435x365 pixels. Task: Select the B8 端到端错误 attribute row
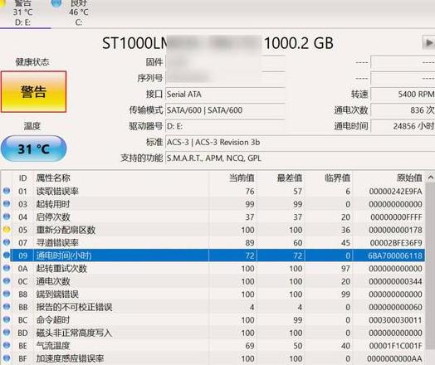[213, 294]
